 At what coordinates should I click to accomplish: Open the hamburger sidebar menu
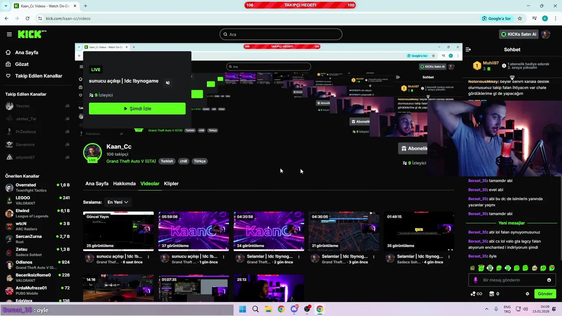point(9,34)
